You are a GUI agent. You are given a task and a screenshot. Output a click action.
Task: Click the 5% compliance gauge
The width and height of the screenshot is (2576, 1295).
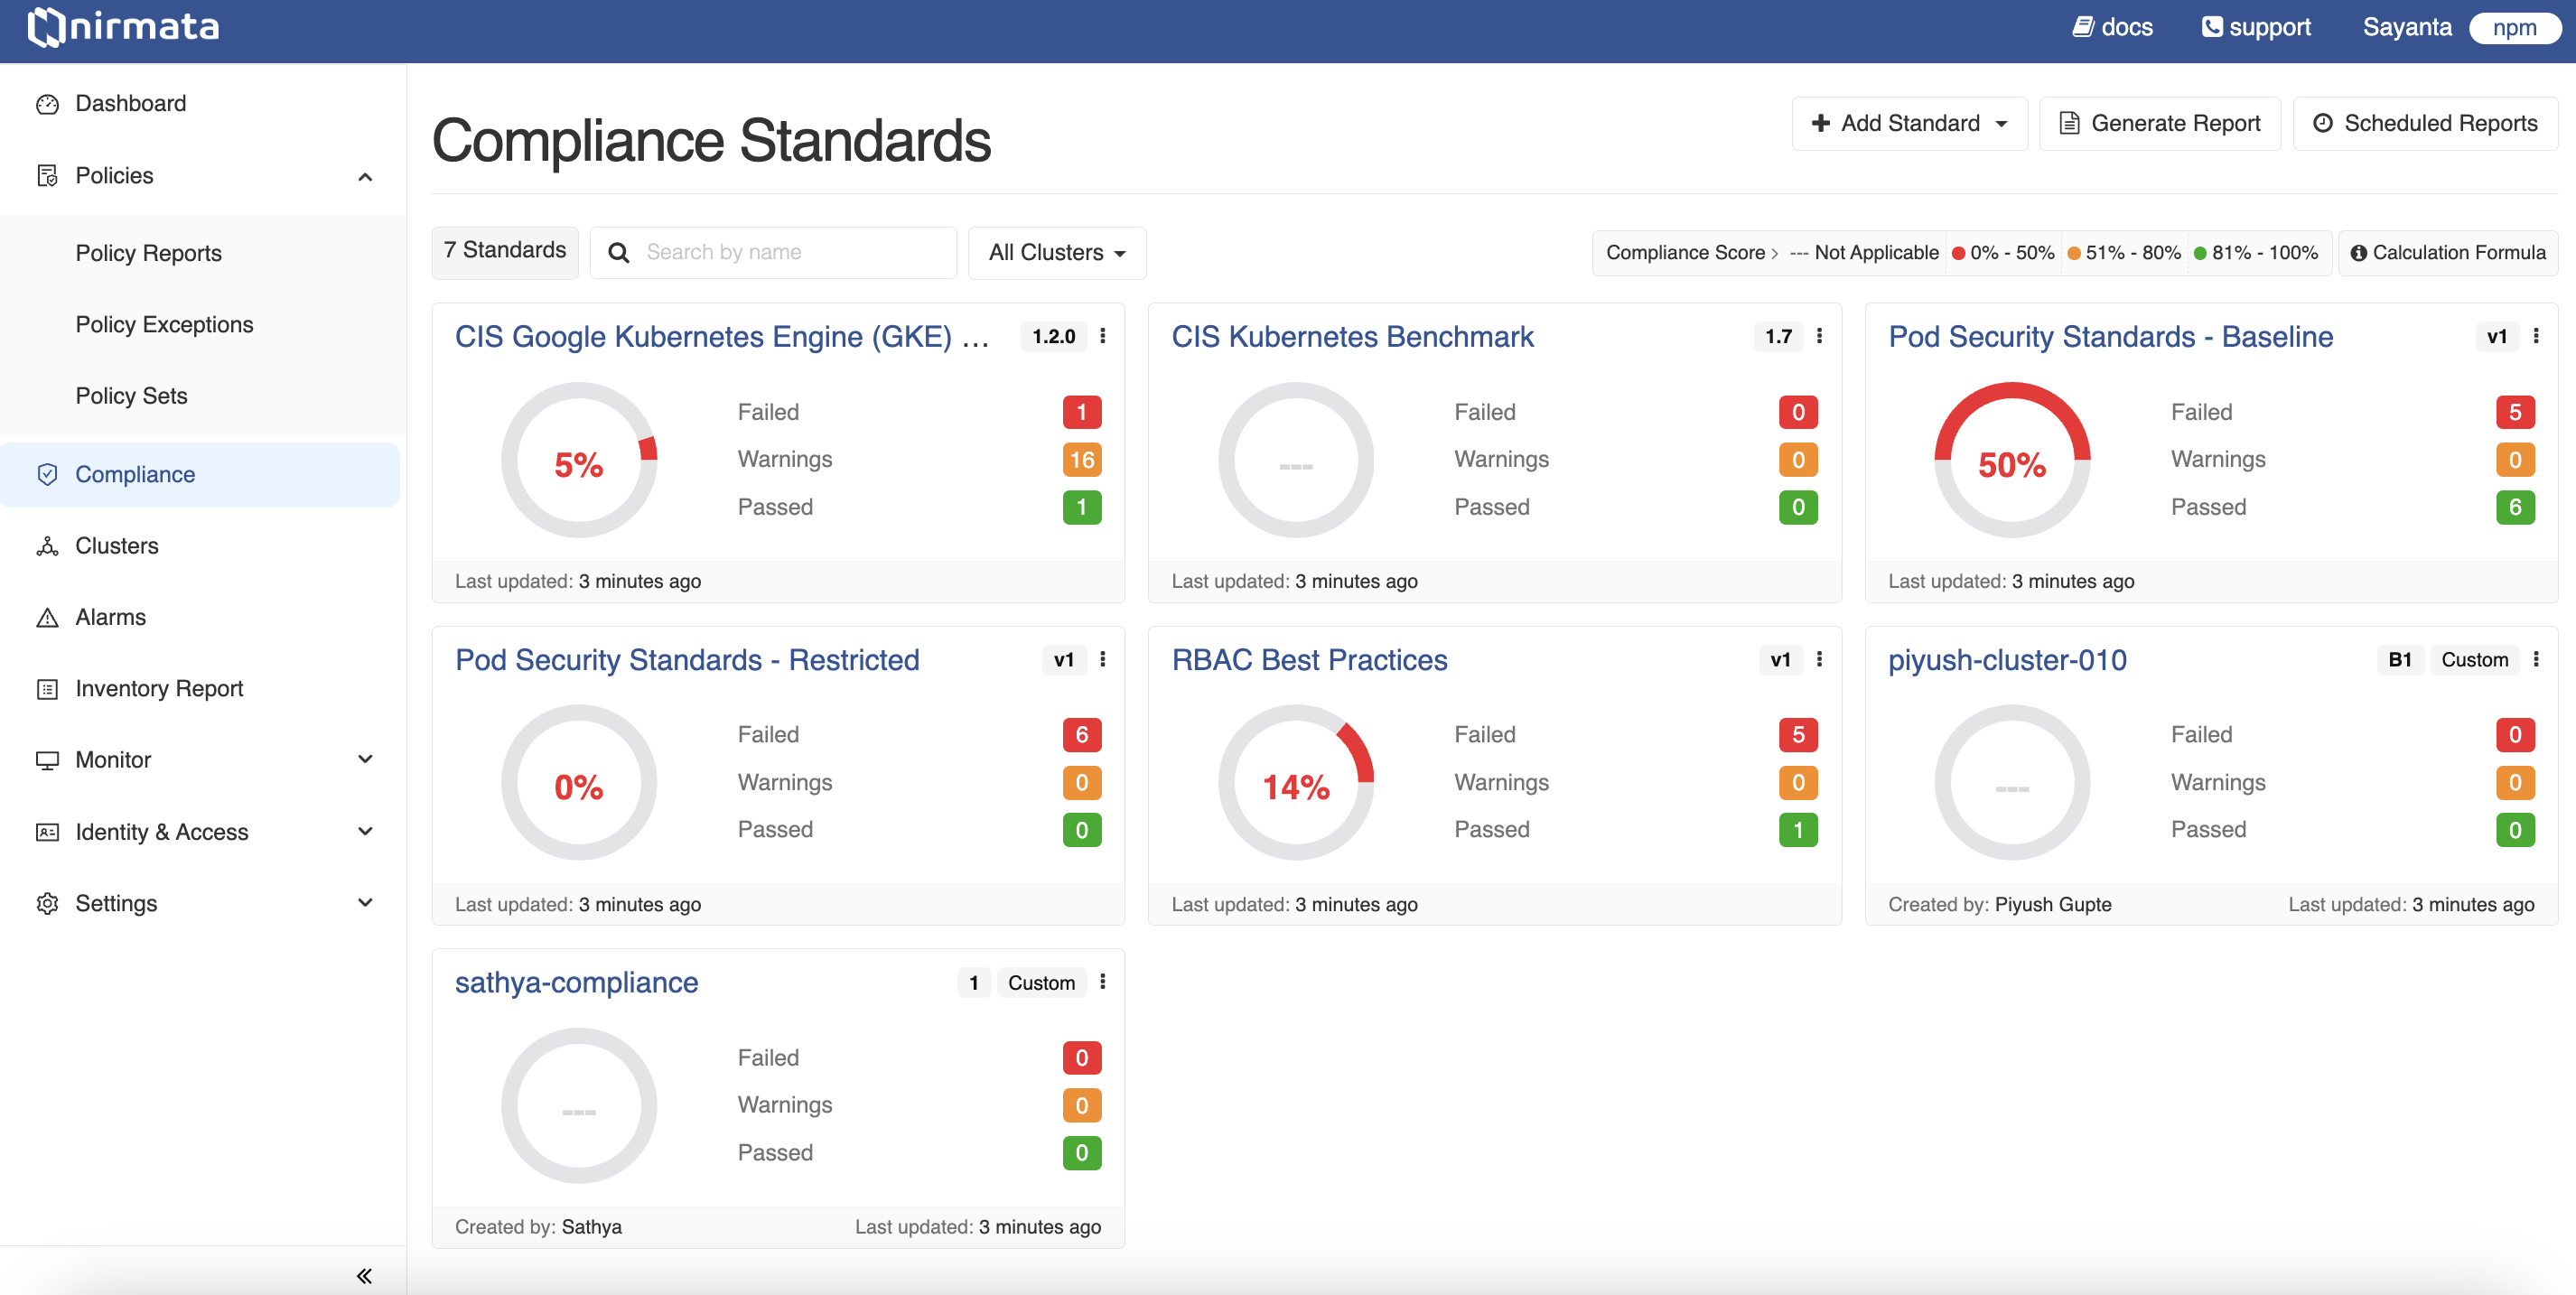[x=579, y=460]
